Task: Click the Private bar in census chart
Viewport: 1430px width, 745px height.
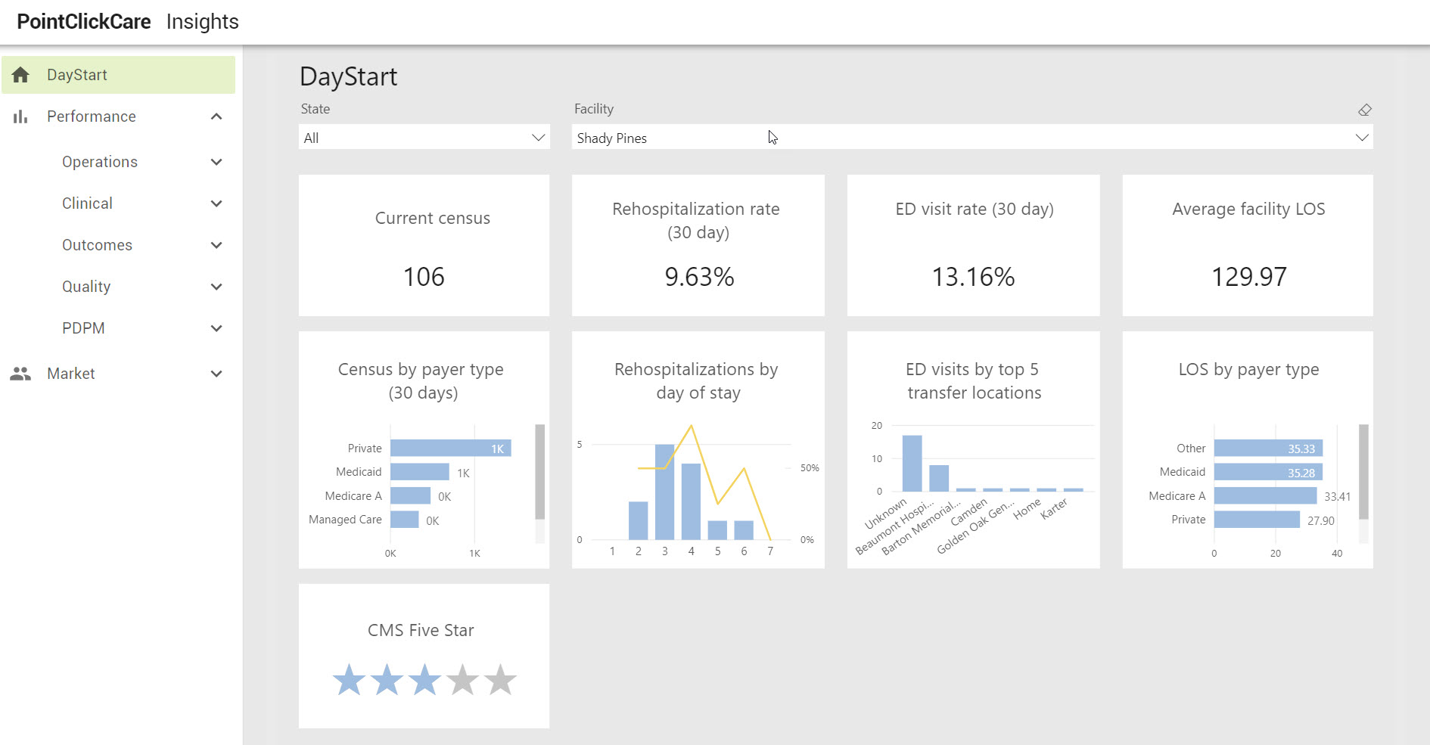Action: coord(451,449)
